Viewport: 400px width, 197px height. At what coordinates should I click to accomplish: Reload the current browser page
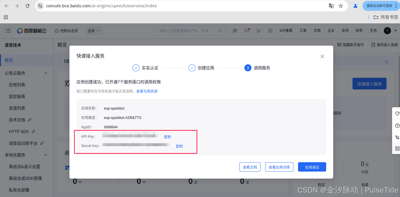pyautogui.click(x=28, y=6)
